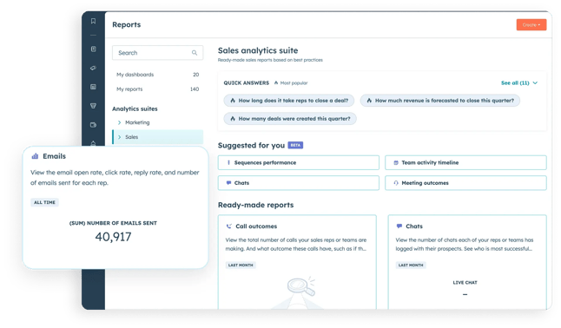The height and width of the screenshot is (328, 561).
Task: Click the Reports page title
Action: coord(126,24)
